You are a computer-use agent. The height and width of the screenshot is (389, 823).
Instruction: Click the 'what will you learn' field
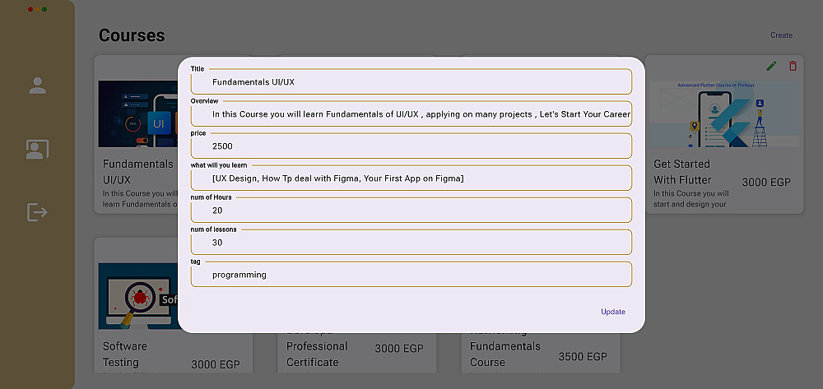[x=411, y=178]
